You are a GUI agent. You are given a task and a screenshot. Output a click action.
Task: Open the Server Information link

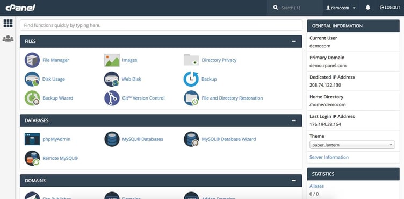(x=329, y=157)
